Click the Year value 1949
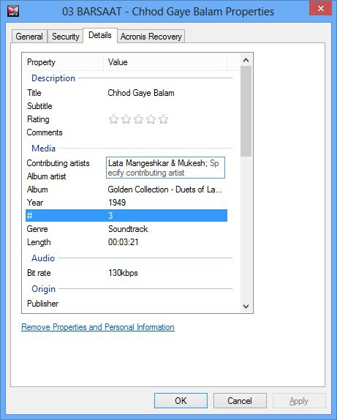The height and width of the screenshot is (420, 337). 117,203
